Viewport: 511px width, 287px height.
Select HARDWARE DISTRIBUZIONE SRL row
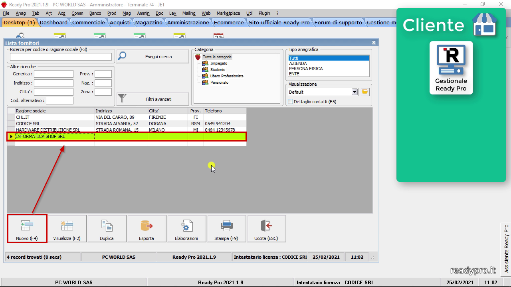127,130
